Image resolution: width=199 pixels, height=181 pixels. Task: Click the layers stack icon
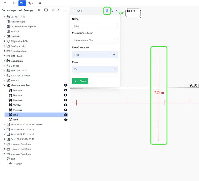tap(40, 3)
